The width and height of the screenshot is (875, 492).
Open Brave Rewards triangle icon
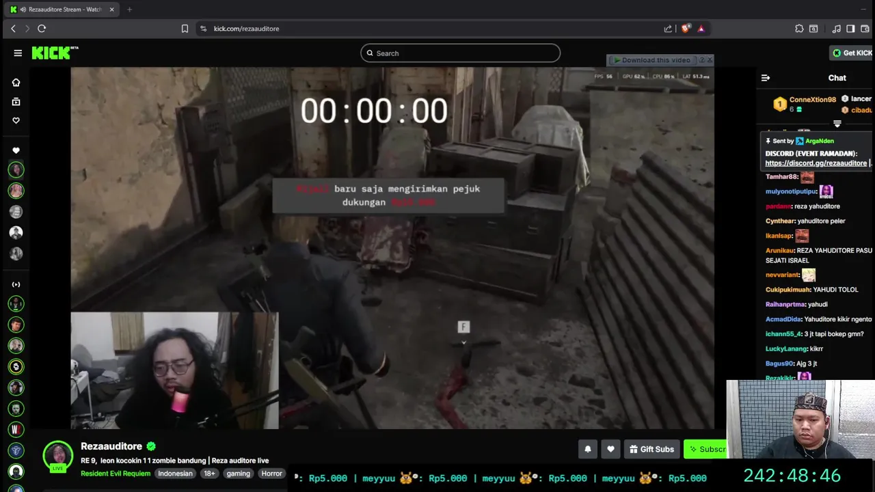click(701, 29)
